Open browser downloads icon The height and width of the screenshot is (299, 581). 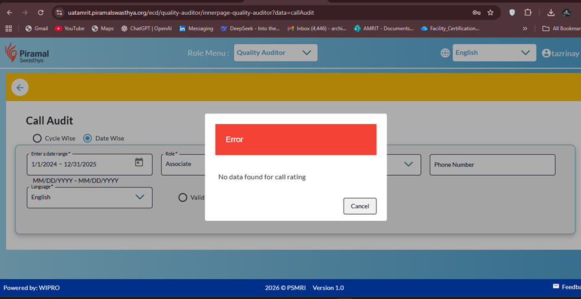[551, 12]
